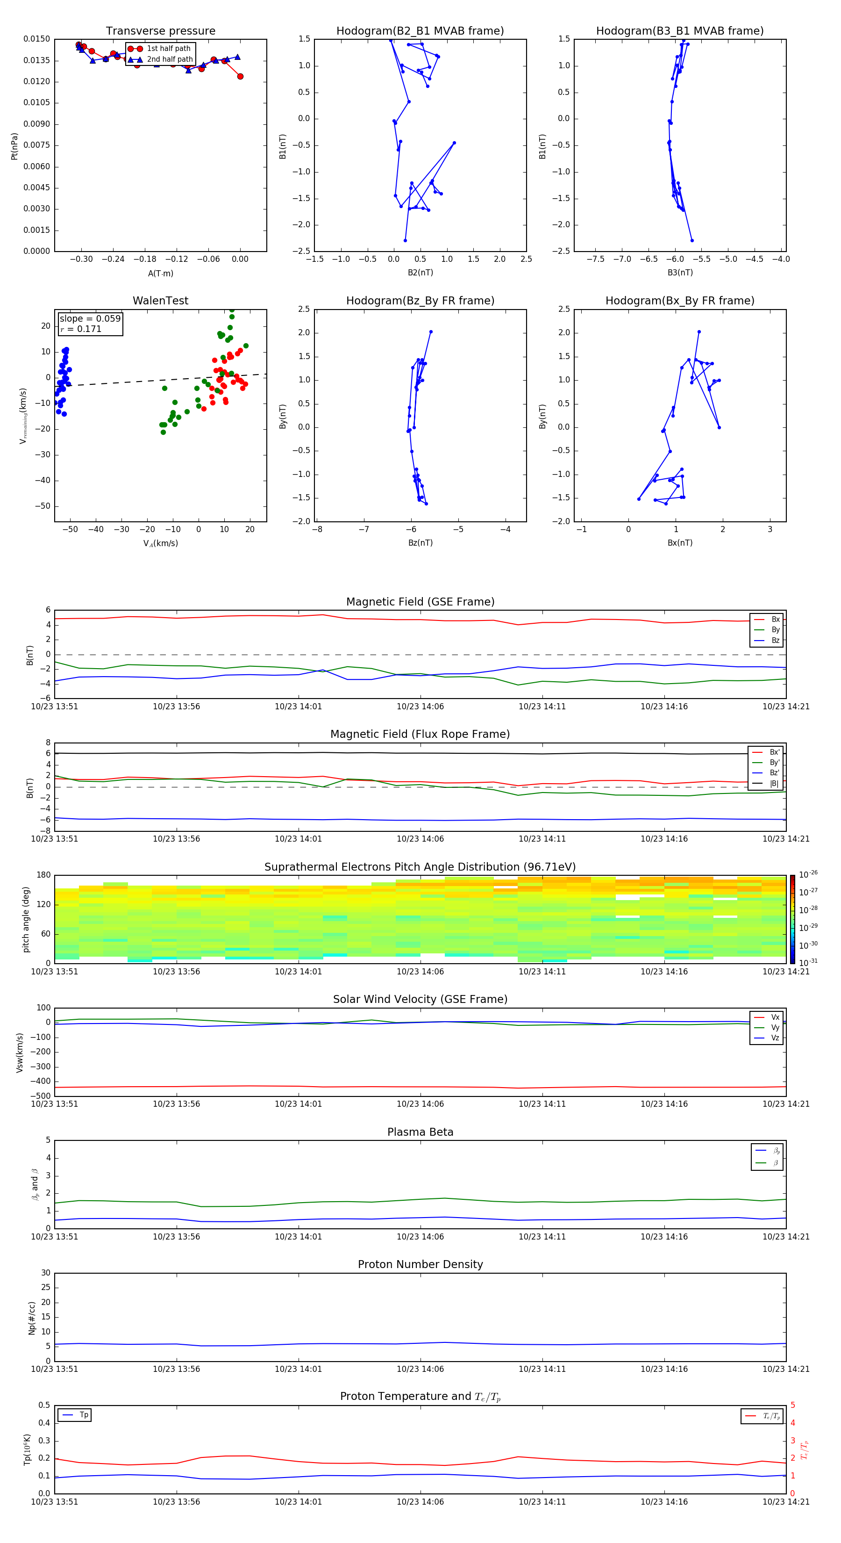Select the "Hodogram(Bx_By FR frame)" title
This screenshot has height=1543, width=841.
coord(680,301)
